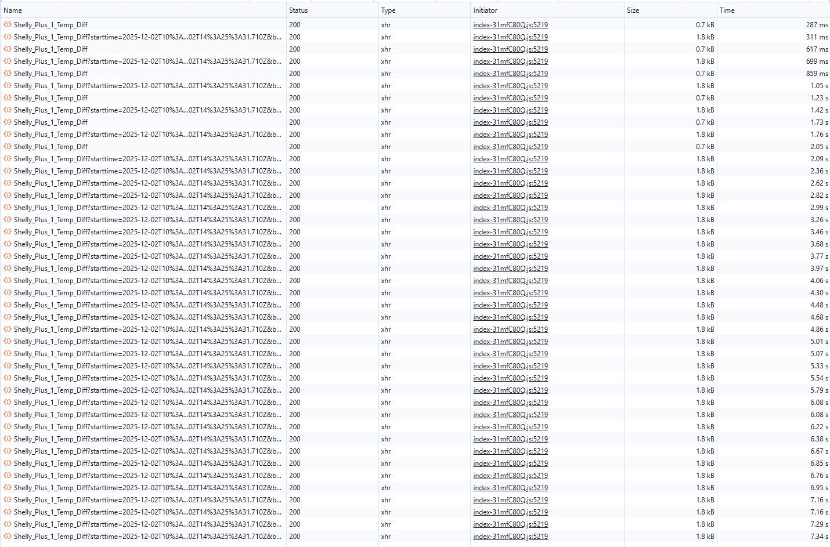Viewport: 830px width, 547px height.
Task: Click the "287 ms" time value
Action: point(817,25)
